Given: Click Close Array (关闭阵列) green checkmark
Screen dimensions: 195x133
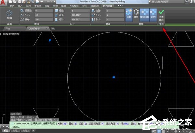Looking at the screenshot, I should pyautogui.click(x=161, y=14).
